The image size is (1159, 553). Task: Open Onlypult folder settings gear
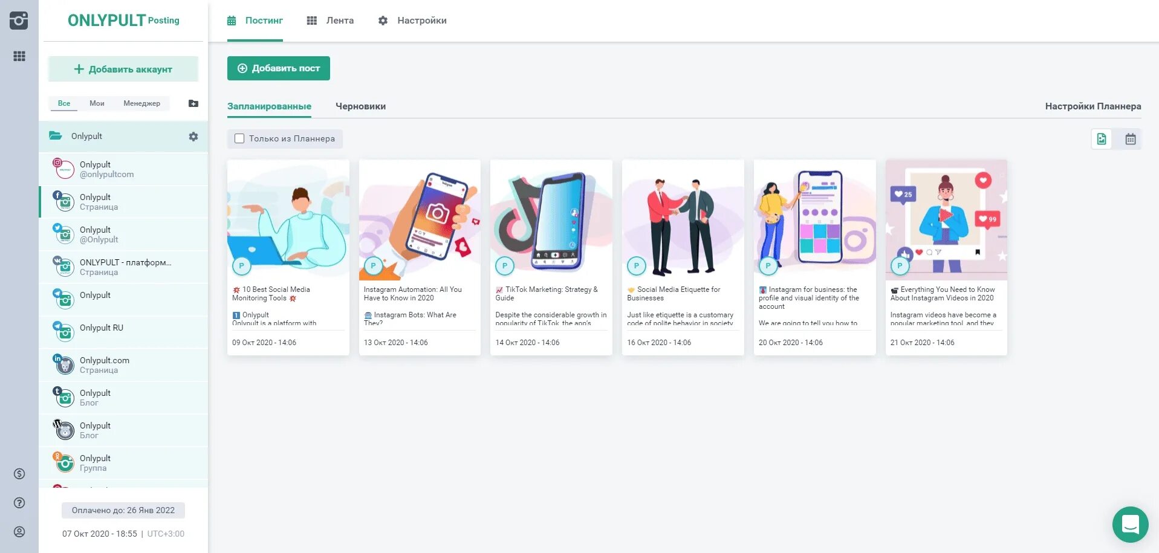click(193, 137)
